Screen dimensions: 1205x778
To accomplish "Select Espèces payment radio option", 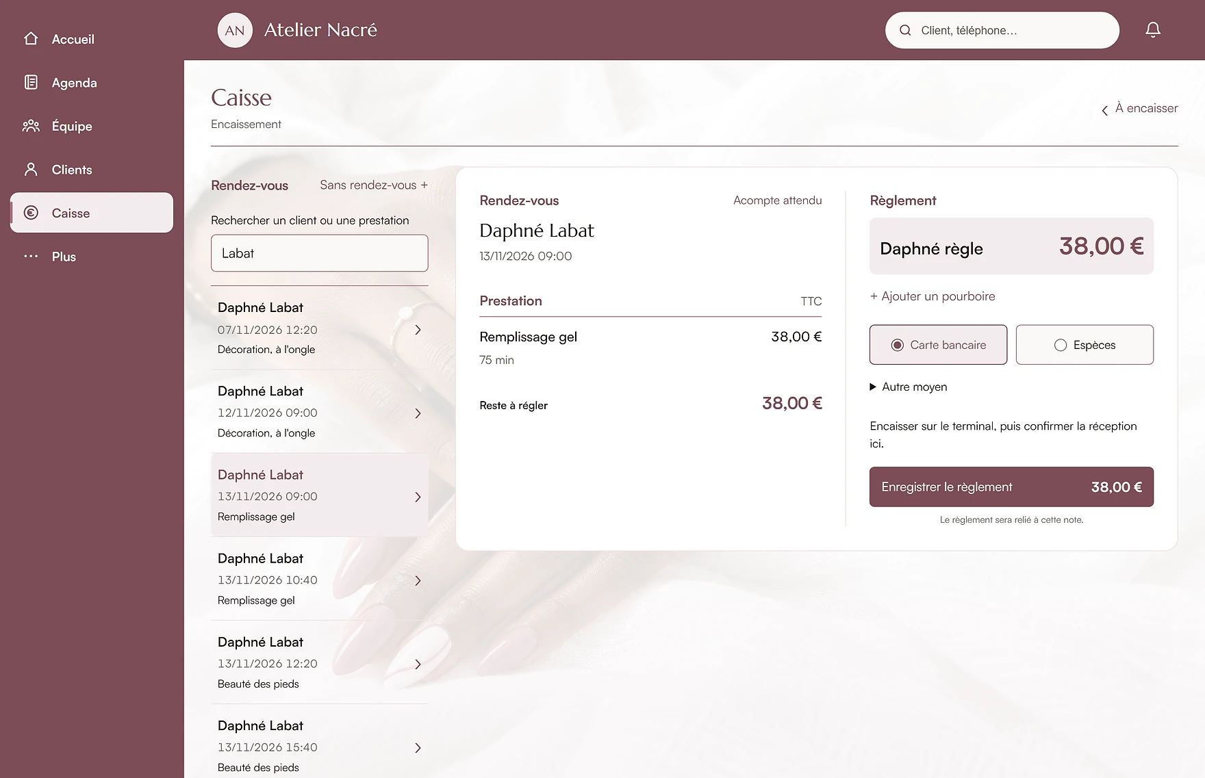I will coord(1084,345).
